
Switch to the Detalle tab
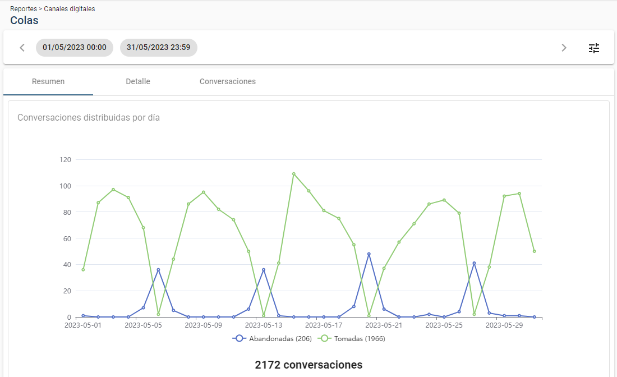click(138, 81)
